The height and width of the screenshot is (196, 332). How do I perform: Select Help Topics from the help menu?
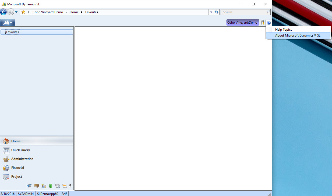[x=284, y=30]
